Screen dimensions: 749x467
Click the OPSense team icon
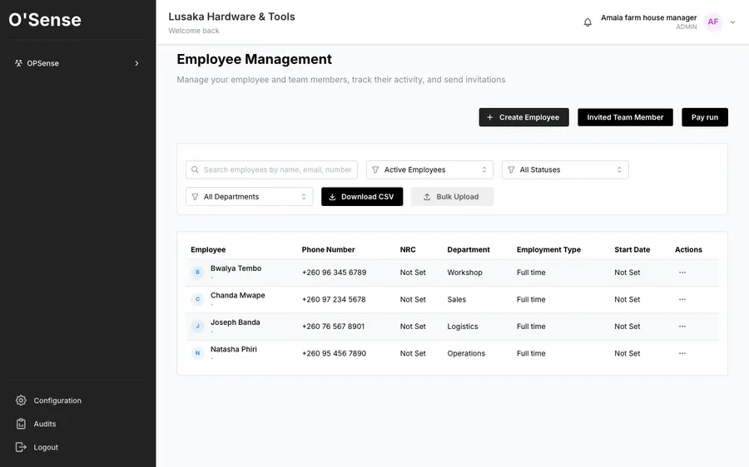pos(18,63)
